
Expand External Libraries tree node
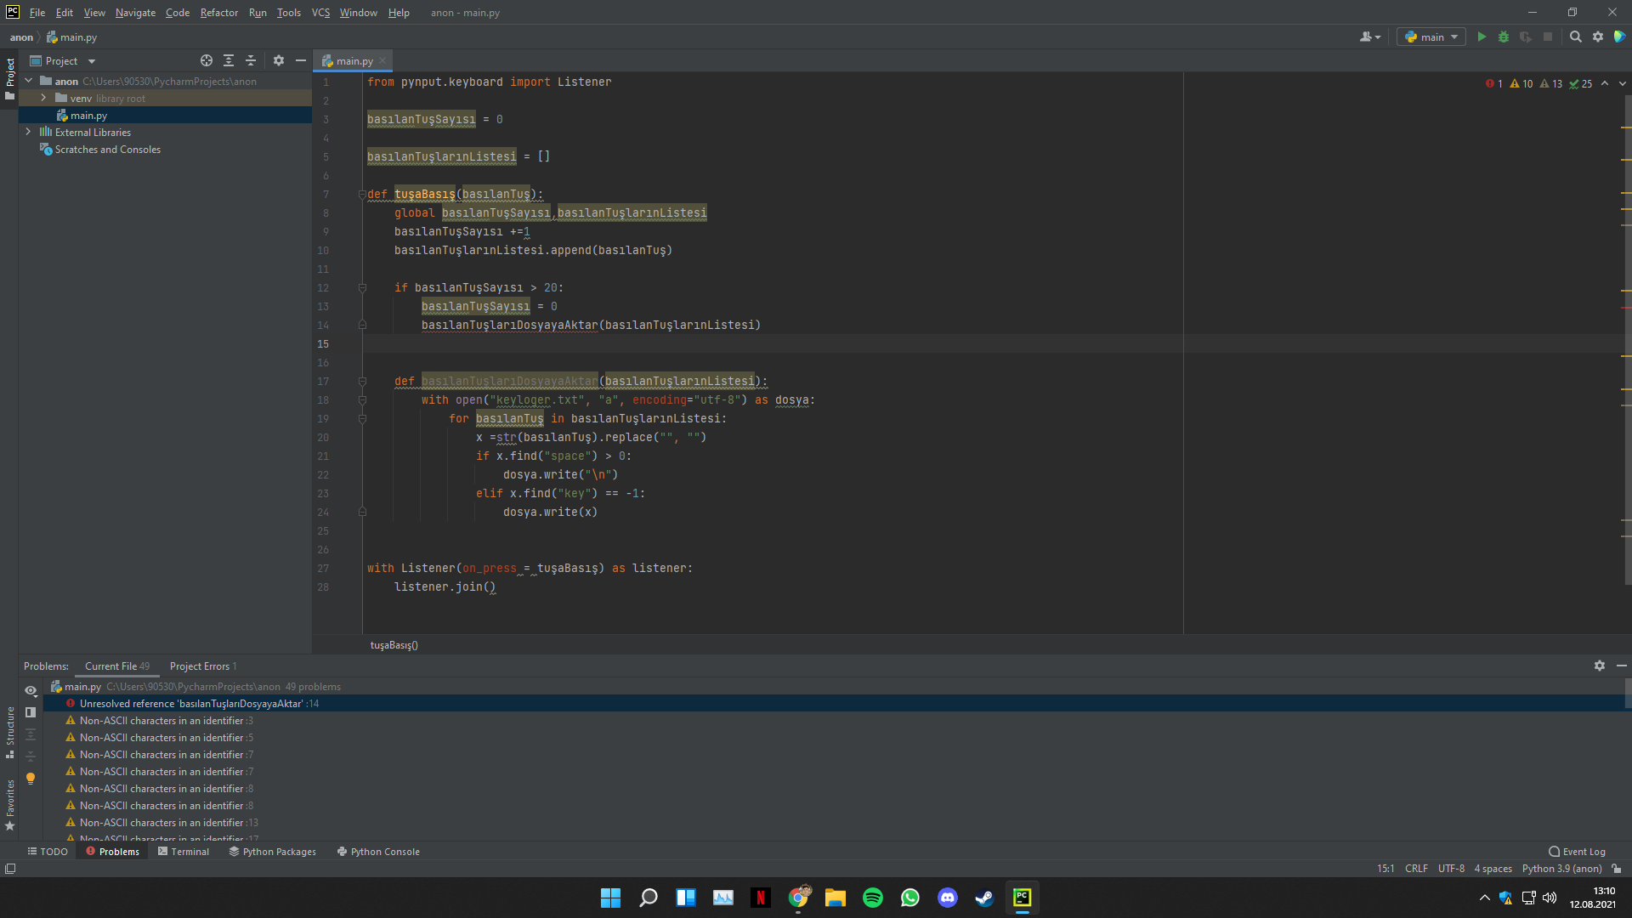pos(29,133)
